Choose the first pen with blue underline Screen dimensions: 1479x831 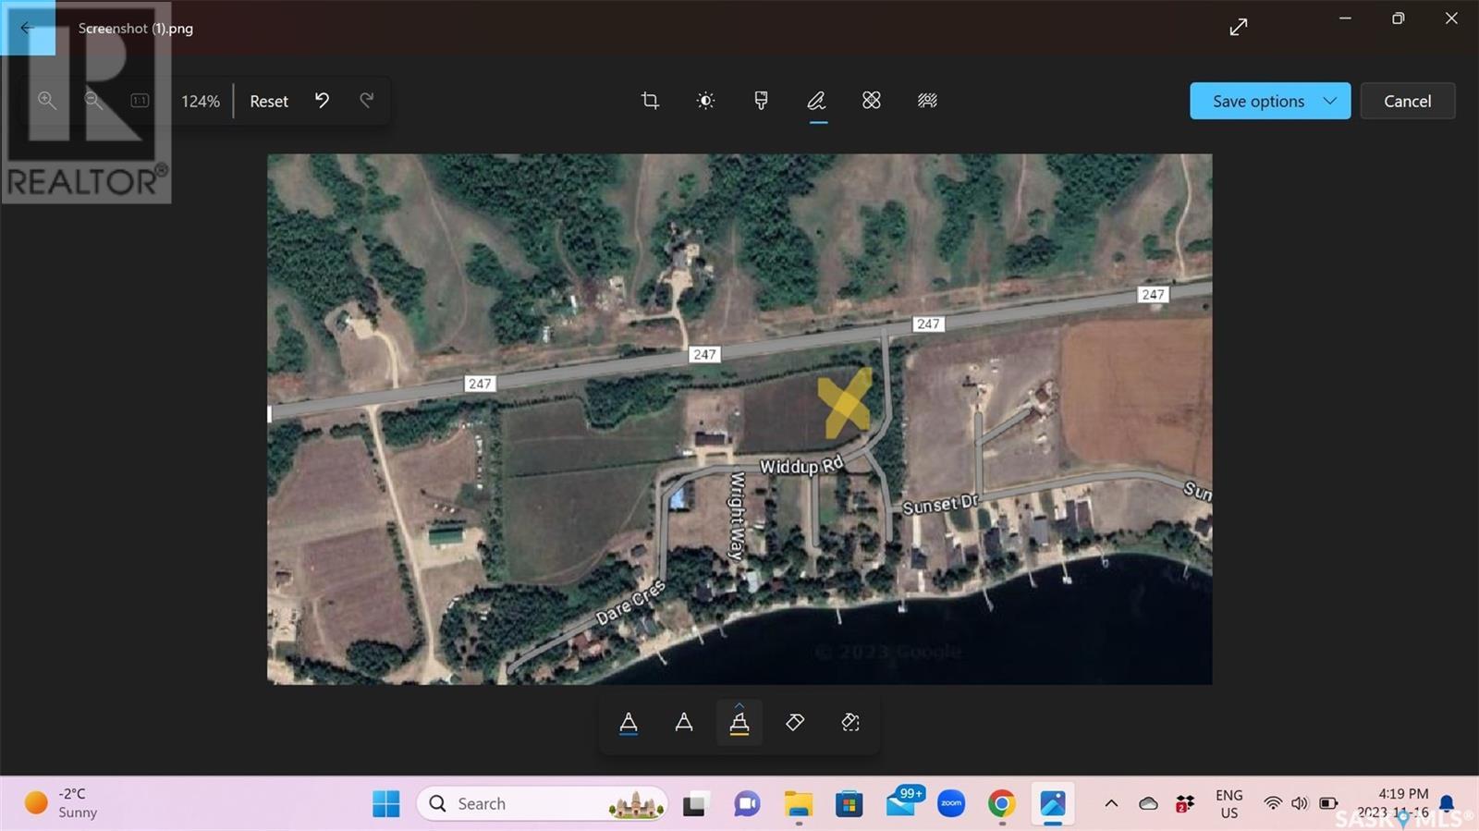[x=629, y=723]
